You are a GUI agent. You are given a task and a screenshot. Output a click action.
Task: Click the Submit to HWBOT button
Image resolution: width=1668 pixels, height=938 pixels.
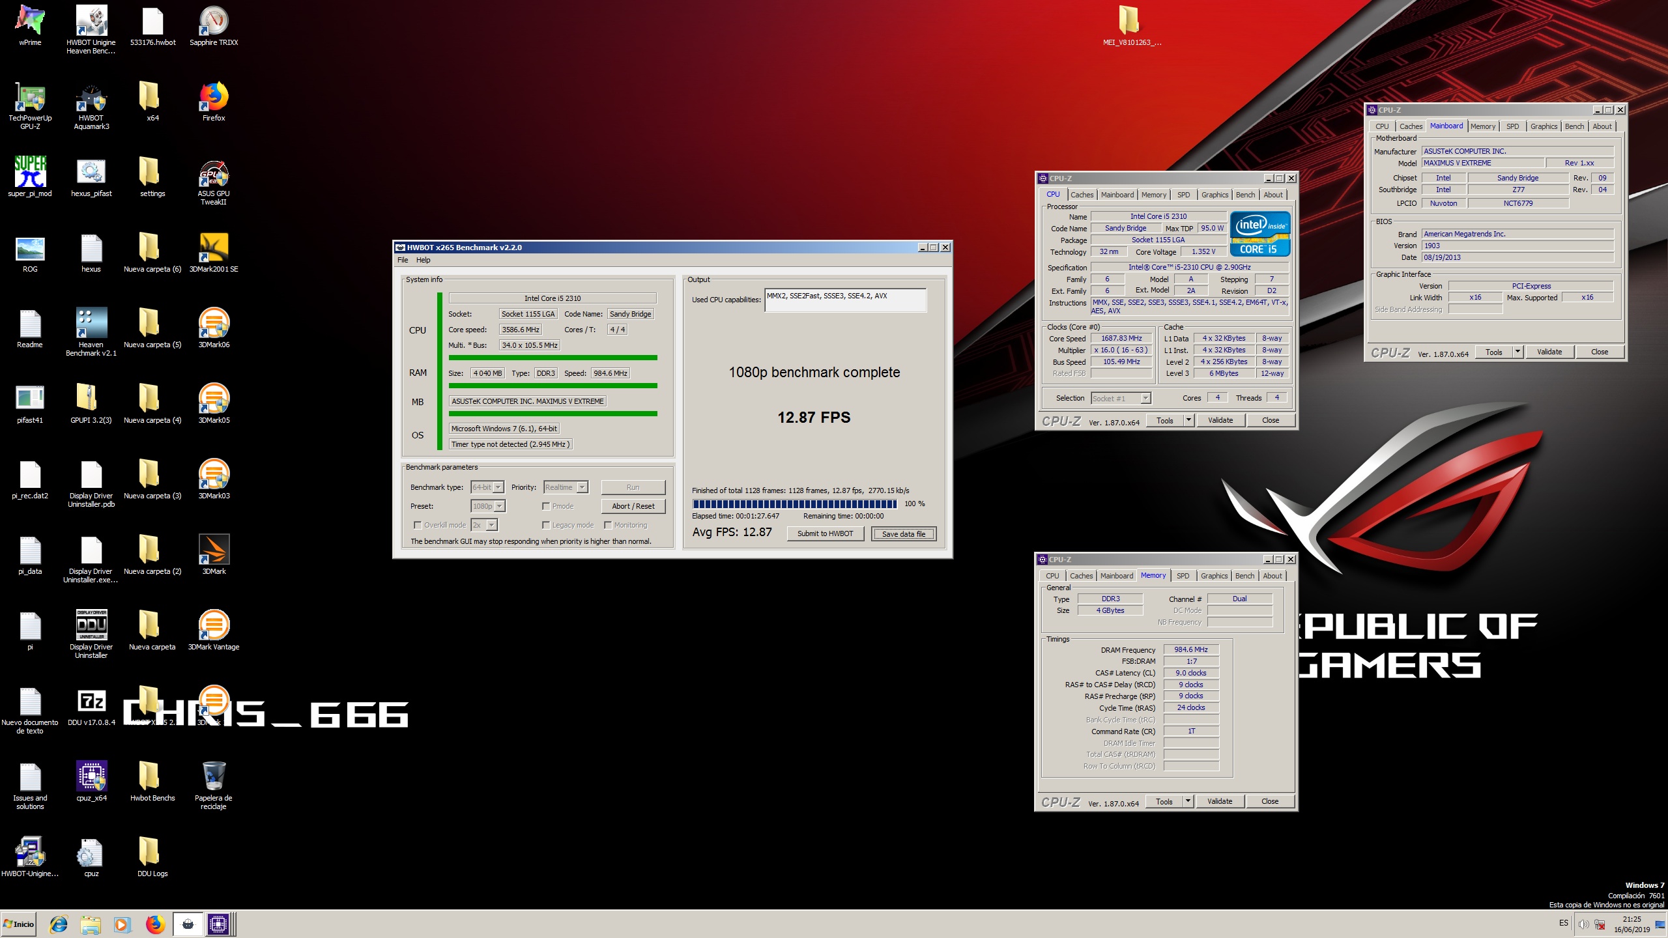(x=825, y=533)
